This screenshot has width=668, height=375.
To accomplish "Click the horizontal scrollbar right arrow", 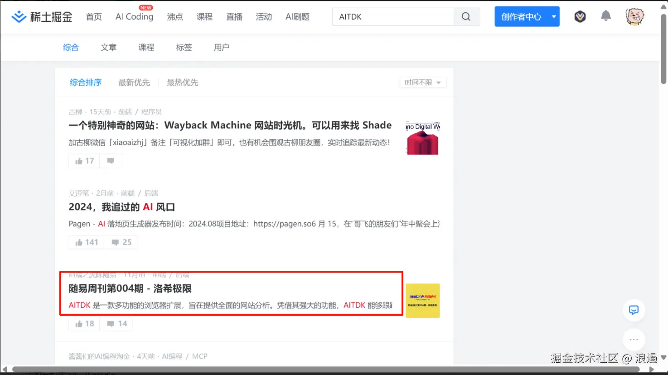I will tap(652, 370).
